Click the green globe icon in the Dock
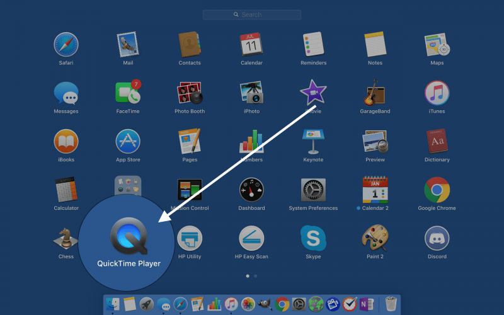504x315 pixels. 316,304
